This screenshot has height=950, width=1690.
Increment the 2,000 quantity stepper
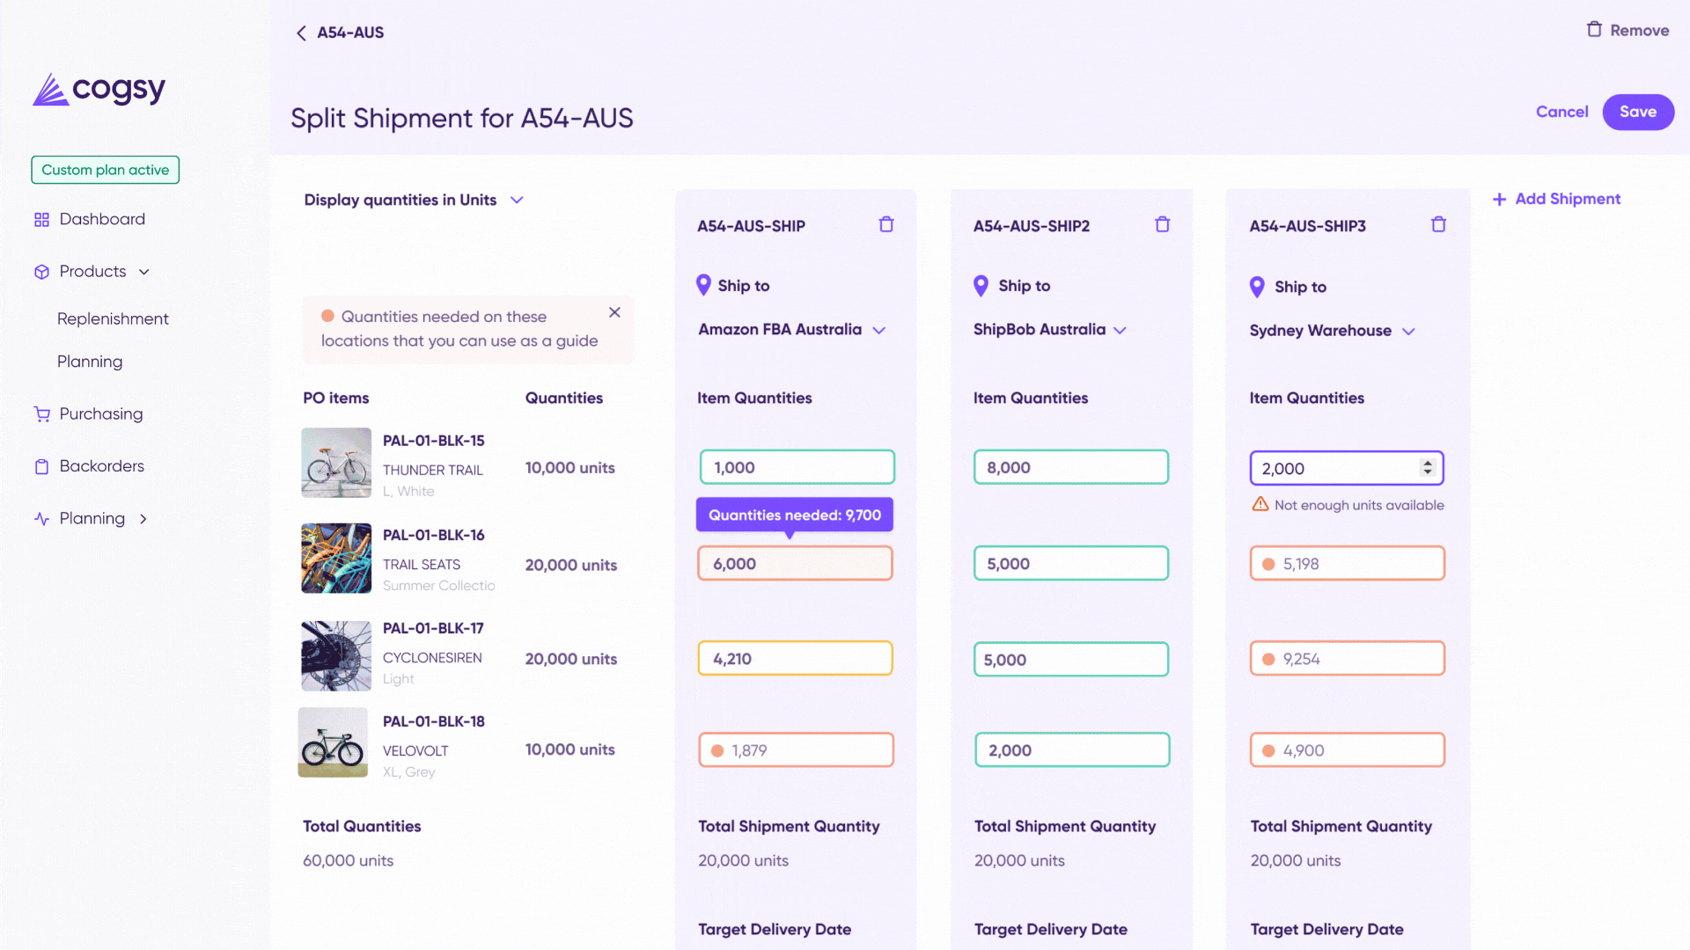1428,463
